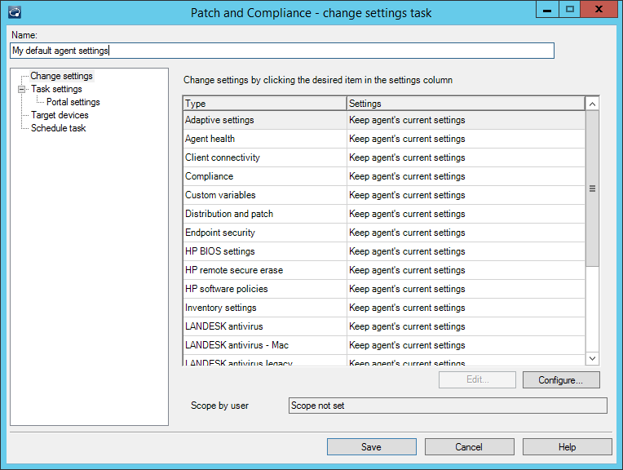Click the Configure... button
Viewport: 623px width, 470px height.
560,380
